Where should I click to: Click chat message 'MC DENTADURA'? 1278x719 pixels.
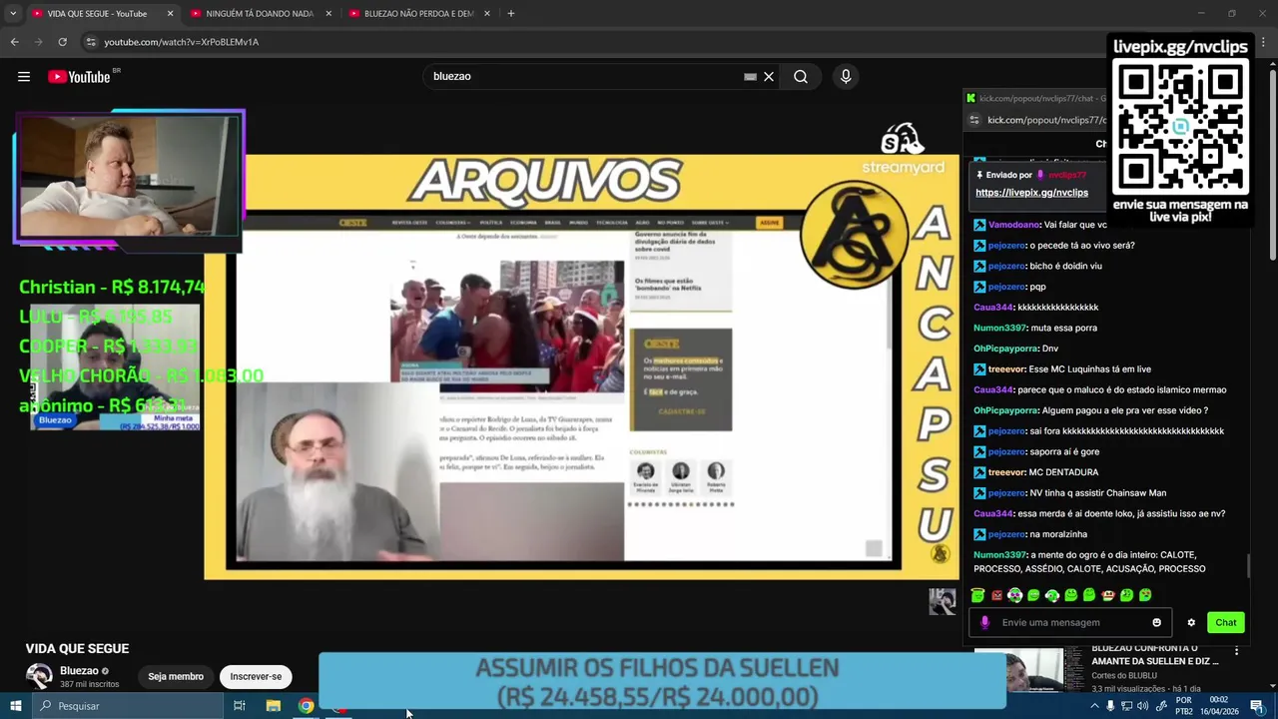coord(1063,472)
